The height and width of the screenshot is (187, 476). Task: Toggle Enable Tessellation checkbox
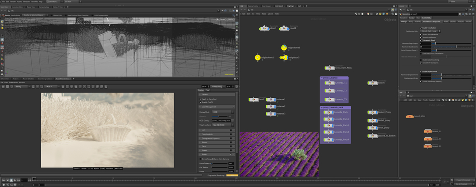click(421, 28)
